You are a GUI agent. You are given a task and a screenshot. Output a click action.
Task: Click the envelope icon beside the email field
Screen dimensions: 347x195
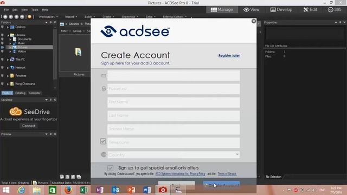point(104,76)
